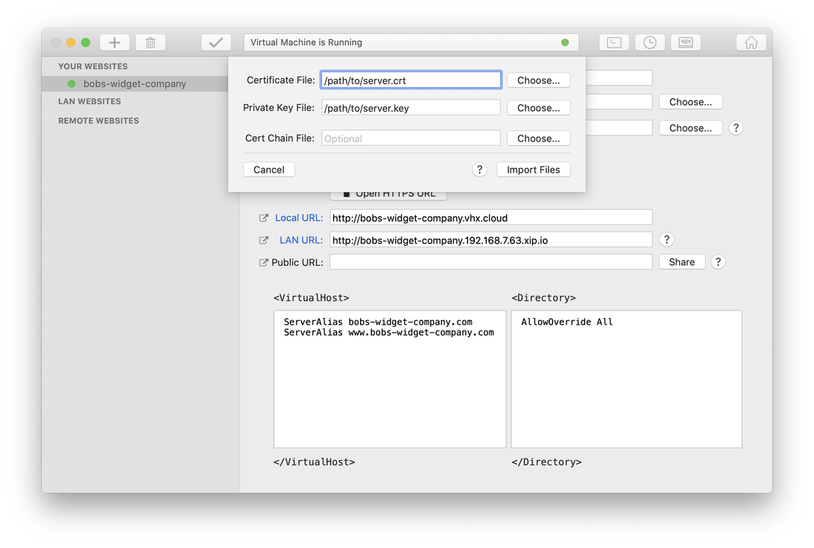The image size is (814, 548).
Task: Click the yellow window minimize button
Action: click(x=71, y=42)
